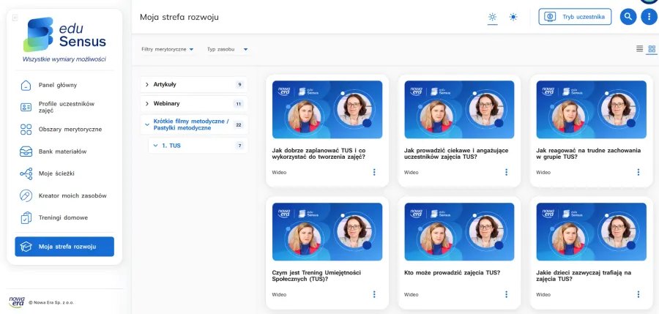Image resolution: width=659 pixels, height=314 pixels.
Task: Open options for the 'Jak dobrze zaplanować TUS' card
Action: click(x=374, y=172)
